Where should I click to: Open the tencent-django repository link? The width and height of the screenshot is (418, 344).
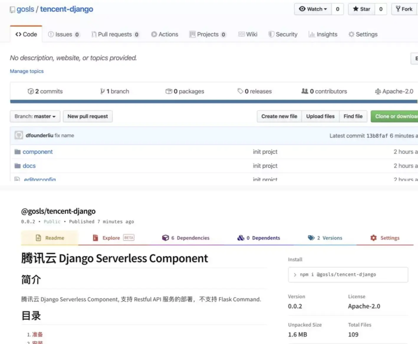click(67, 9)
